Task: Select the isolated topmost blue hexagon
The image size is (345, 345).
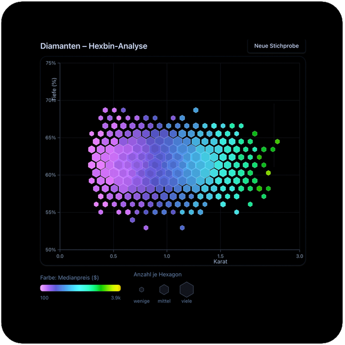Action: pyautogui.click(x=196, y=110)
